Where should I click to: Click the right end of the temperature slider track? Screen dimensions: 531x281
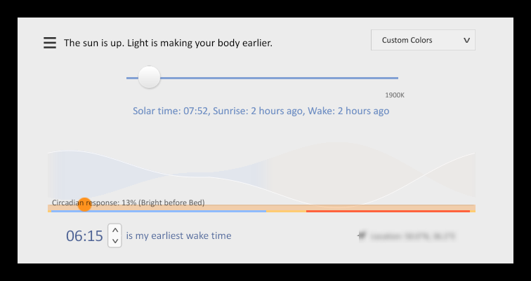click(x=395, y=78)
